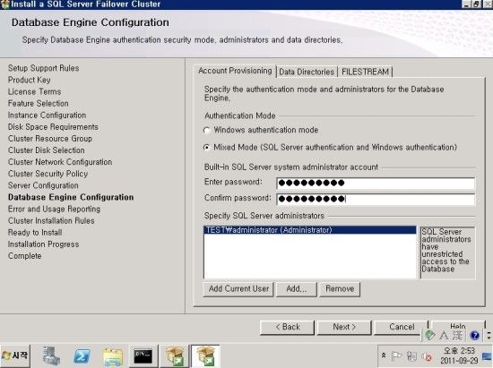Click the Product Key step
Screen dimensions: 493x368
pyautogui.click(x=30, y=80)
